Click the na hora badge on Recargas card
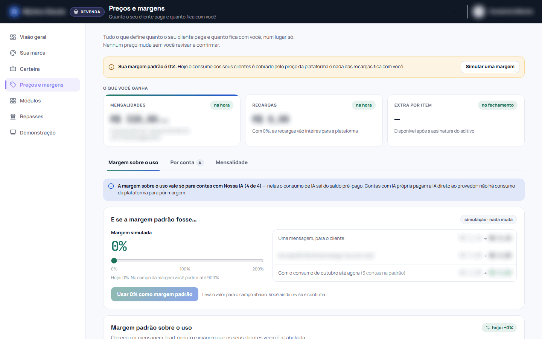 [364, 105]
